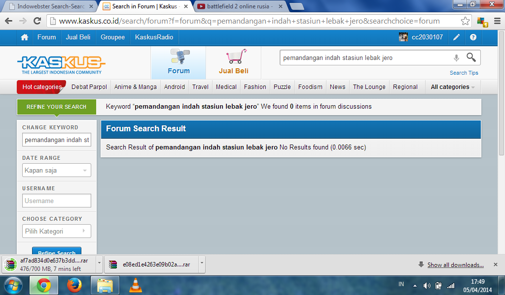
Task: Open Forum in the top navigation
Action: pyautogui.click(x=47, y=37)
